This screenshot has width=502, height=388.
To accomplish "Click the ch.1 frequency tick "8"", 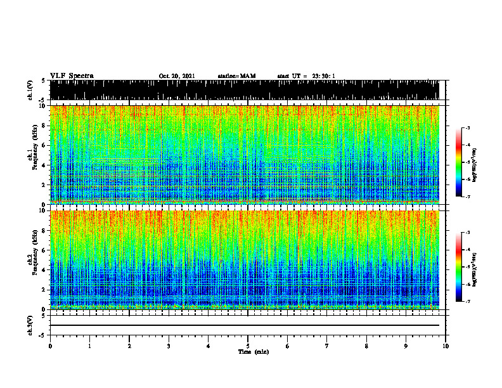I will (x=44, y=126).
